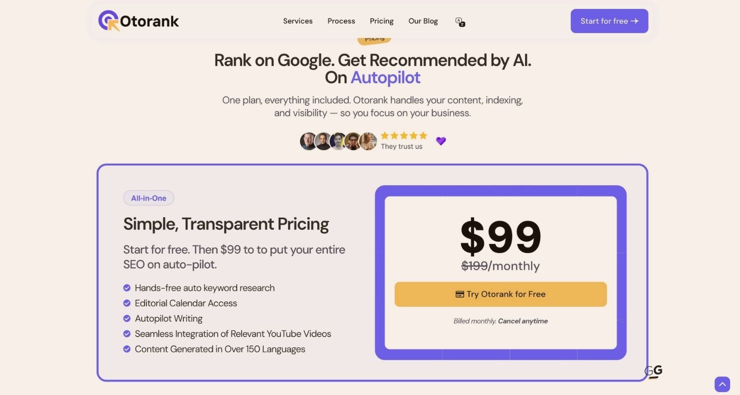Click checkmark beside Autopilot Writing
Viewport: 740px width, 395px height.
click(127, 318)
